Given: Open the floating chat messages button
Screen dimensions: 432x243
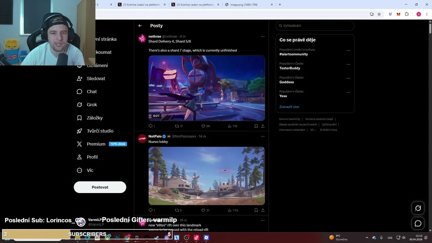Looking at the screenshot, I should (x=418, y=223).
